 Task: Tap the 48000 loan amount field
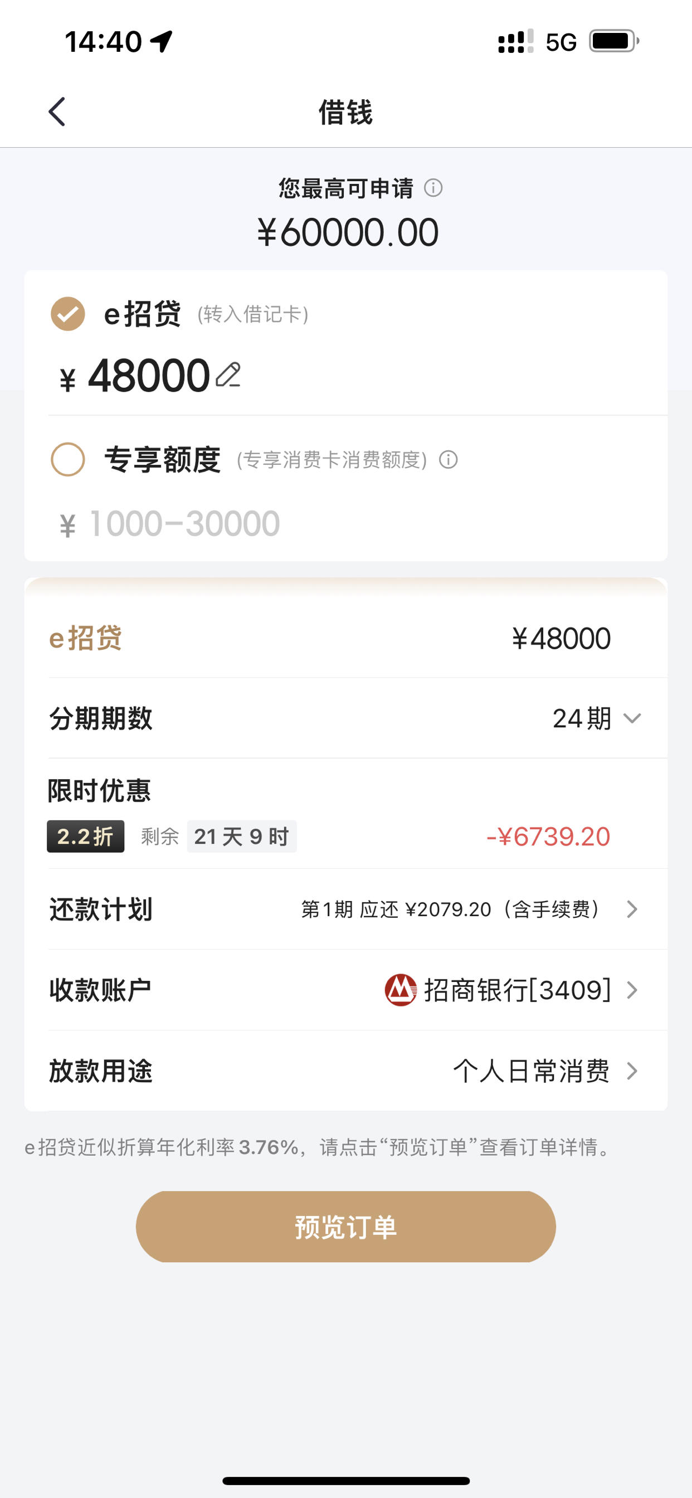click(149, 376)
